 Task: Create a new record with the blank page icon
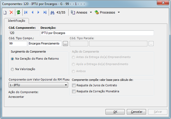5,12
